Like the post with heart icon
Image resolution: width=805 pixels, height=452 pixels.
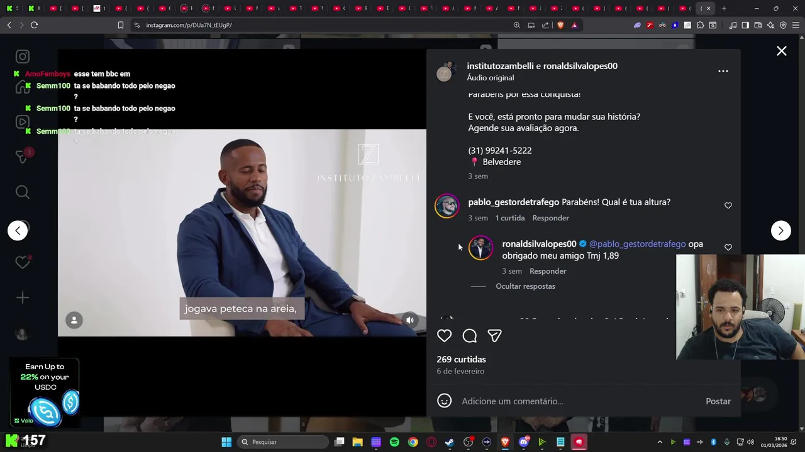coord(445,336)
